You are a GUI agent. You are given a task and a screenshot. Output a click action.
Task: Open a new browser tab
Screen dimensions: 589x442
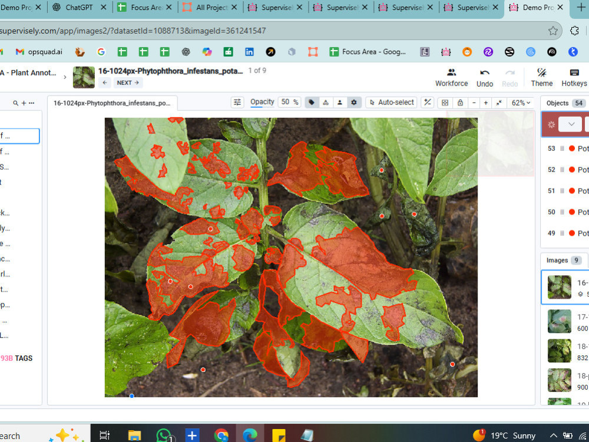(x=581, y=7)
